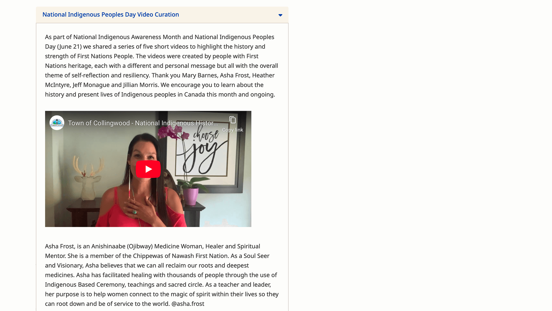Screen dimensions: 552x311
Task: Open the video title 'Town of Collingwood - National Indigenous Histor...'
Action: [x=143, y=123]
